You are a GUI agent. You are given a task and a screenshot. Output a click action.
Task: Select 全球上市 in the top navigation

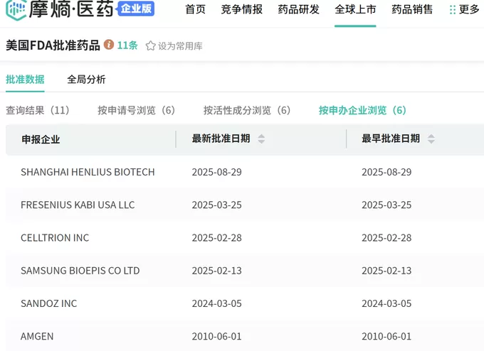click(x=355, y=10)
